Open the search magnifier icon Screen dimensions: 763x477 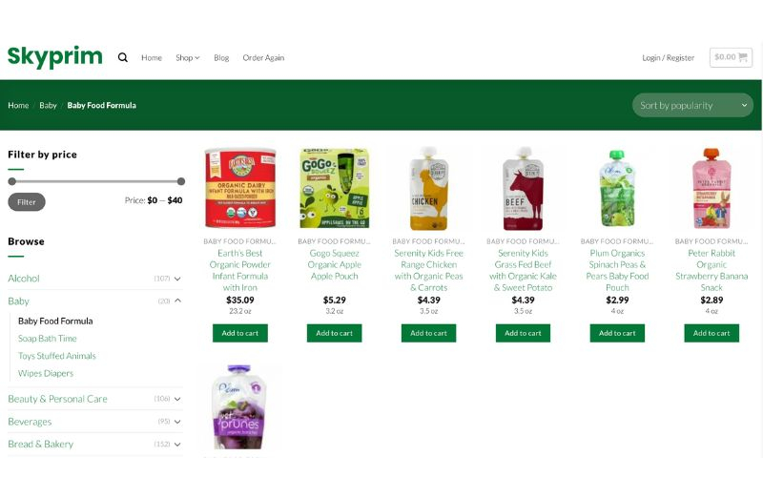(123, 57)
